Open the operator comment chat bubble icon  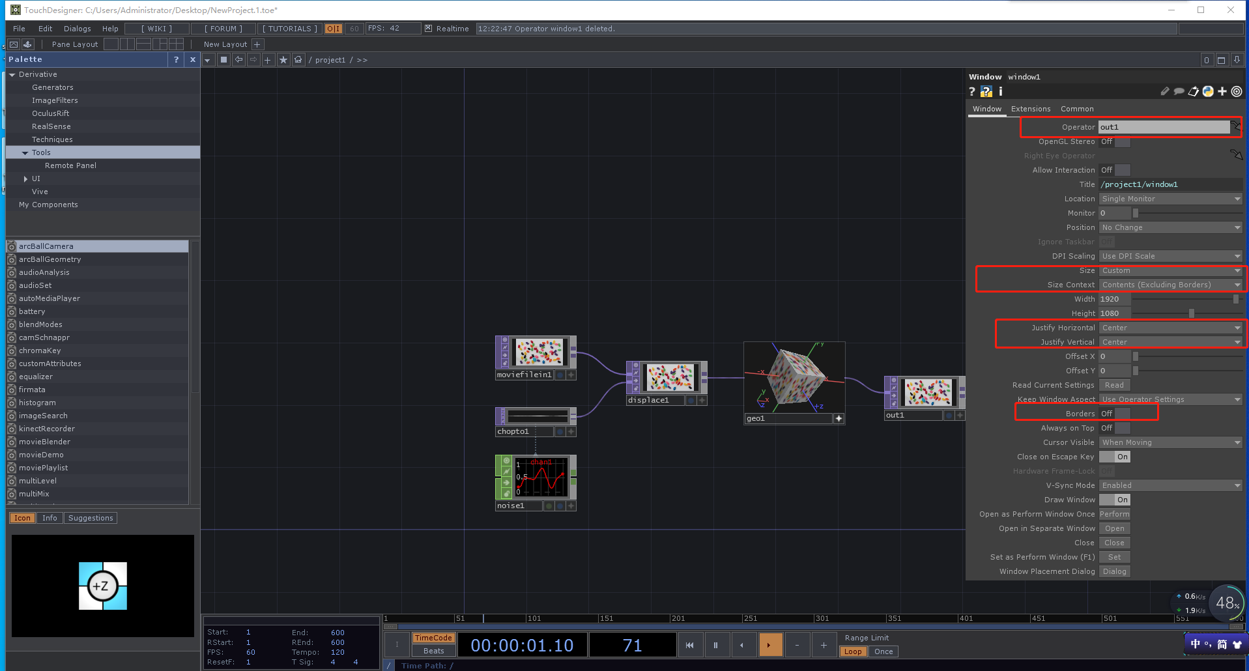[x=1179, y=91]
